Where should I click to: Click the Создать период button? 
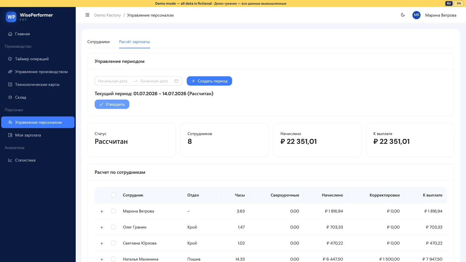209,81
